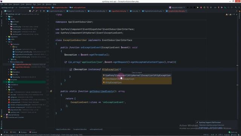Go to previous highlighted error arrow
The width and height of the screenshot is (241, 136).
tap(234, 14)
